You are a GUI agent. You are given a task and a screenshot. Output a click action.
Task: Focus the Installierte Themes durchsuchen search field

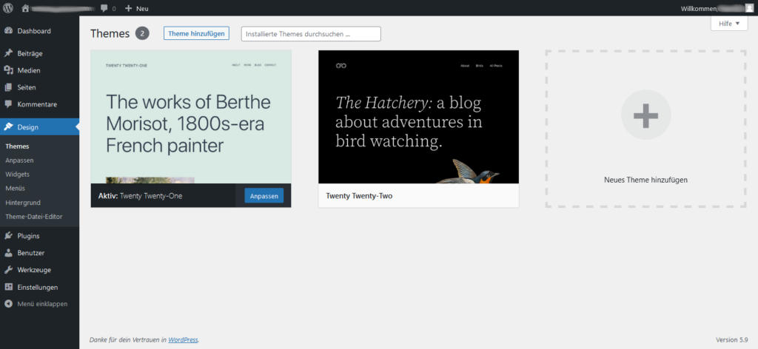pos(311,34)
